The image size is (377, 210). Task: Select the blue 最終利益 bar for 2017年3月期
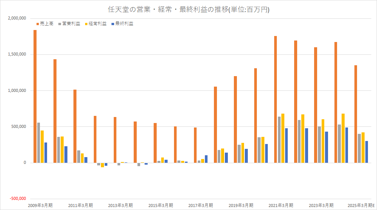(x=206, y=159)
